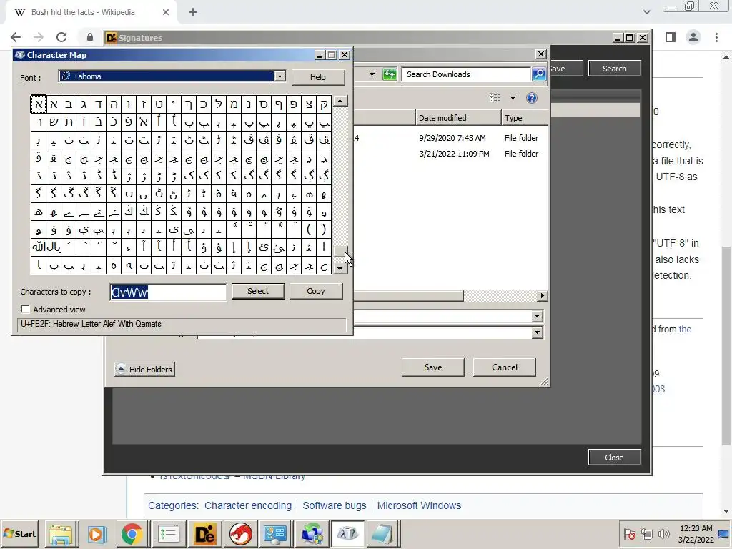Click the Copy button in Character Map

315,291
